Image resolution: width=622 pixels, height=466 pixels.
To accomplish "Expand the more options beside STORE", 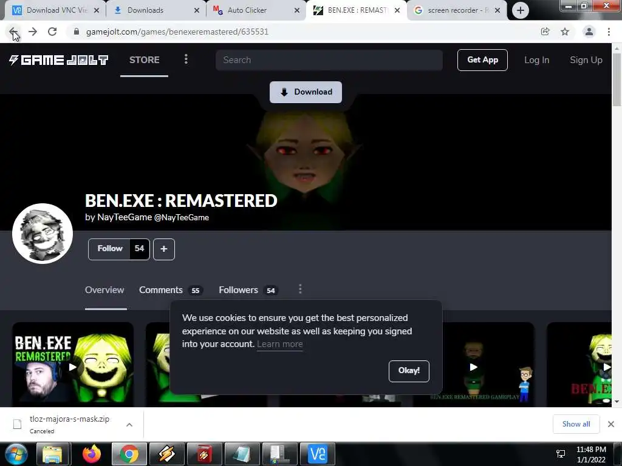I will point(186,59).
